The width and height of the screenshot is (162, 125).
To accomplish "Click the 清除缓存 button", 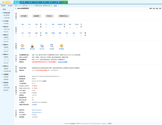I will coord(37,16).
